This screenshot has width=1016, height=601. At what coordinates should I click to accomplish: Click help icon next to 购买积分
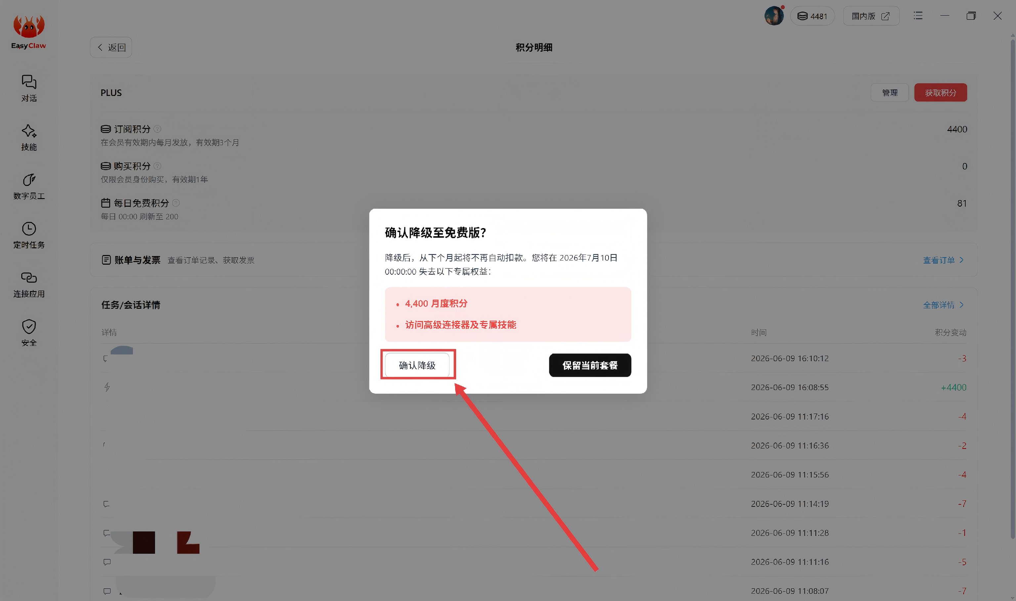pyautogui.click(x=157, y=166)
